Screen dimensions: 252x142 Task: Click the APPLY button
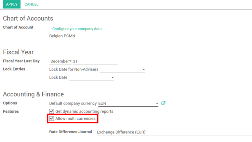(12, 4)
